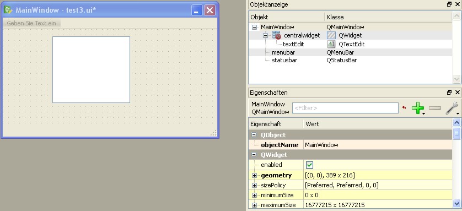This screenshot has width=462, height=211.
Task: Open property editor wrench configuration menu
Action: (x=452, y=108)
